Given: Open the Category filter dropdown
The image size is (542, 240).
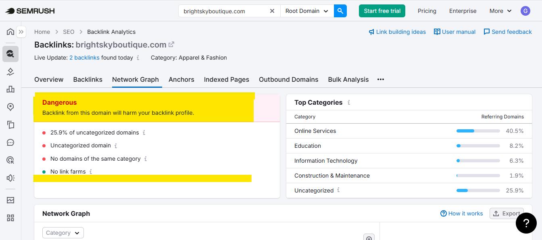Looking at the screenshot, I should coord(63,233).
